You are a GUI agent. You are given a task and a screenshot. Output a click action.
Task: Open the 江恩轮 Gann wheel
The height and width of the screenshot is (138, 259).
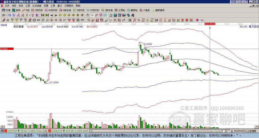(120, 10)
